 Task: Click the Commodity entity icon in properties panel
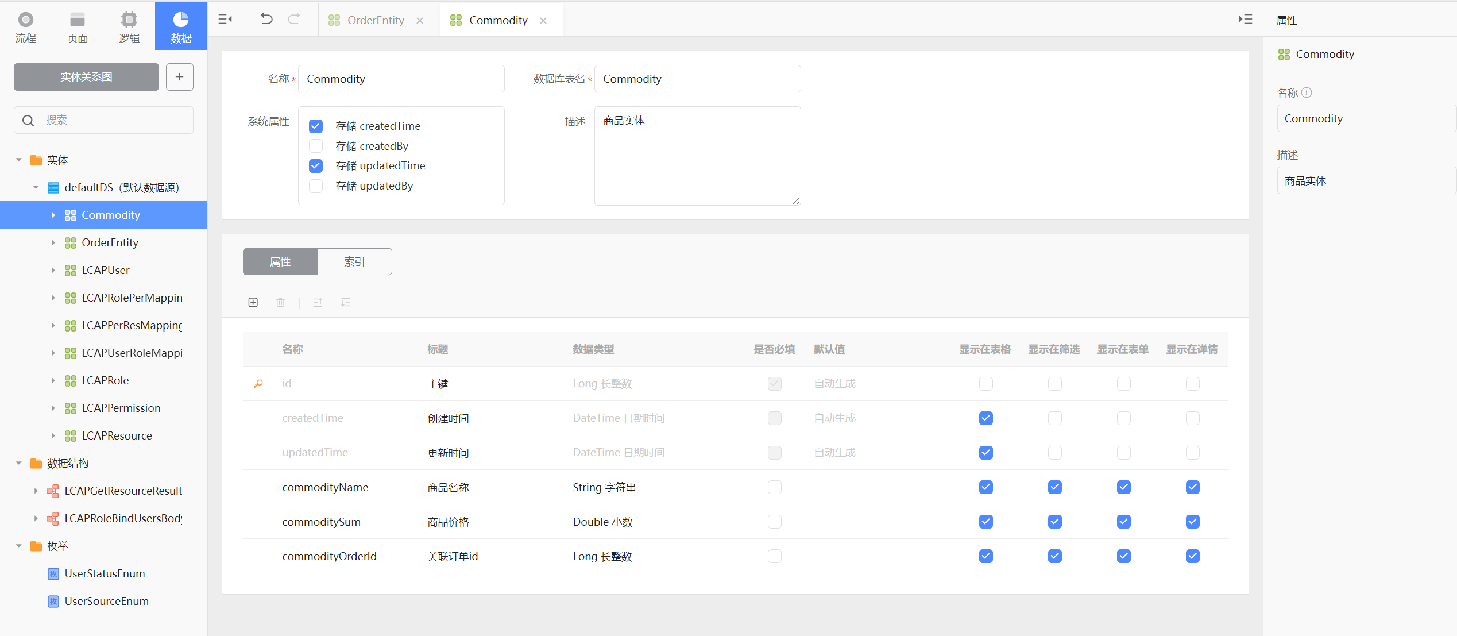pyautogui.click(x=1284, y=55)
